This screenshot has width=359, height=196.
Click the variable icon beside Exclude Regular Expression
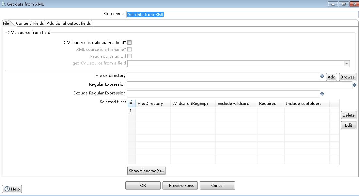pyautogui.click(x=322, y=94)
